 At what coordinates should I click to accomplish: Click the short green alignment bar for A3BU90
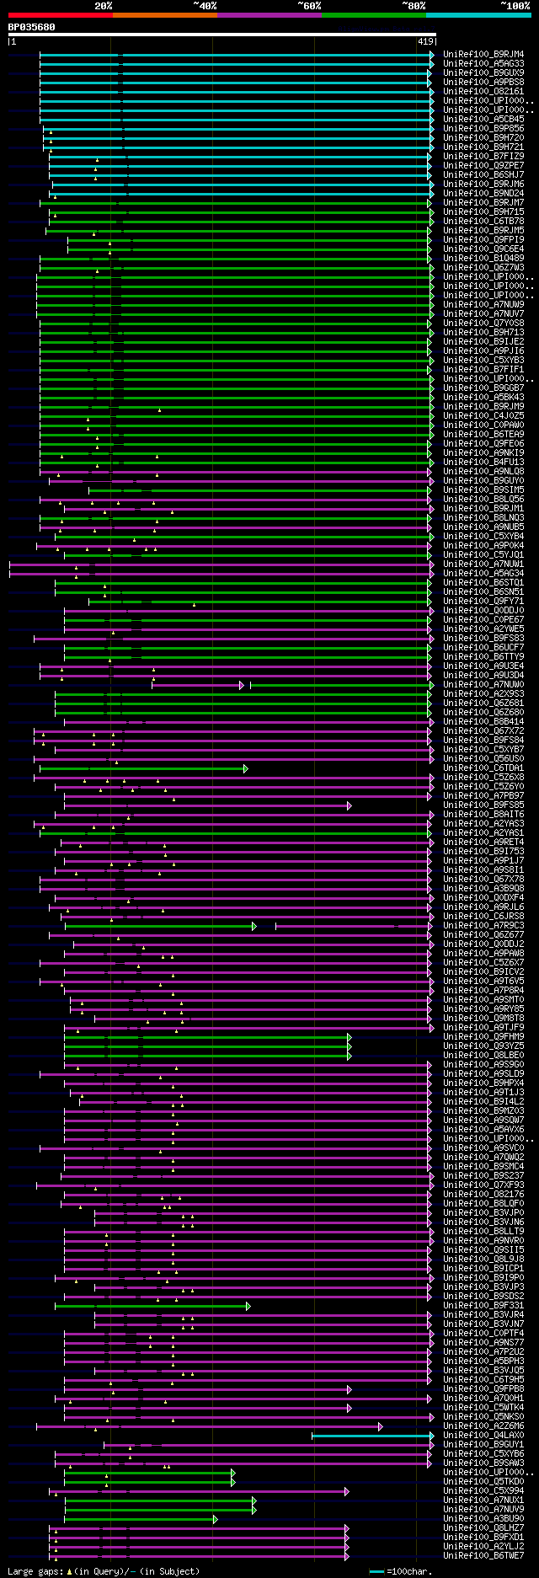141,1519
